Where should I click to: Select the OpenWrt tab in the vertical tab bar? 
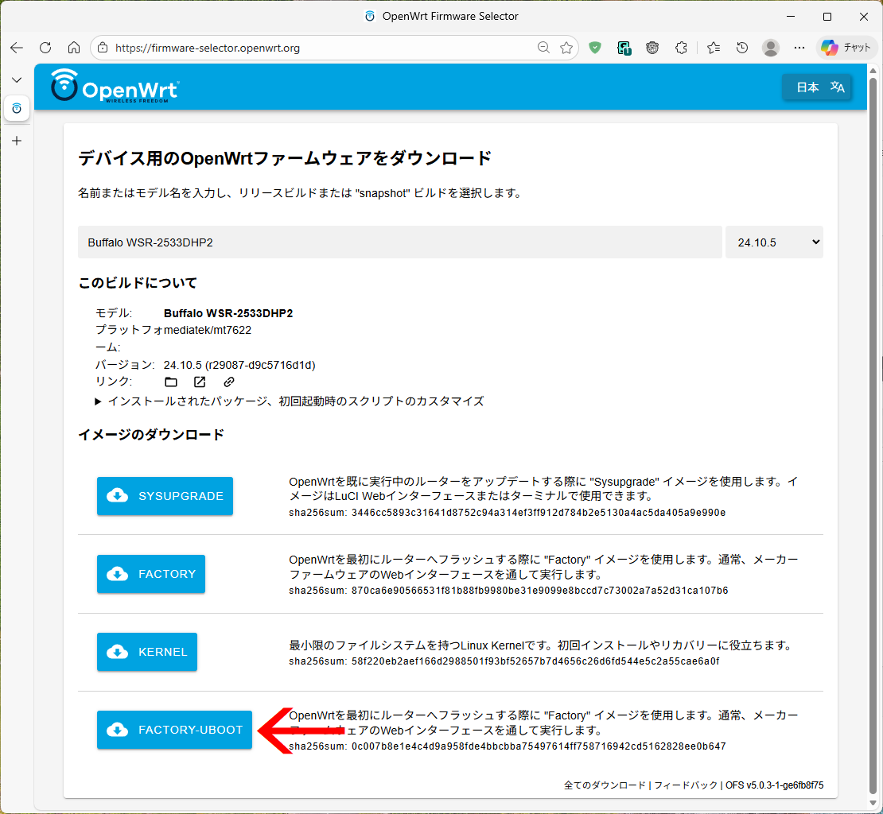(17, 108)
